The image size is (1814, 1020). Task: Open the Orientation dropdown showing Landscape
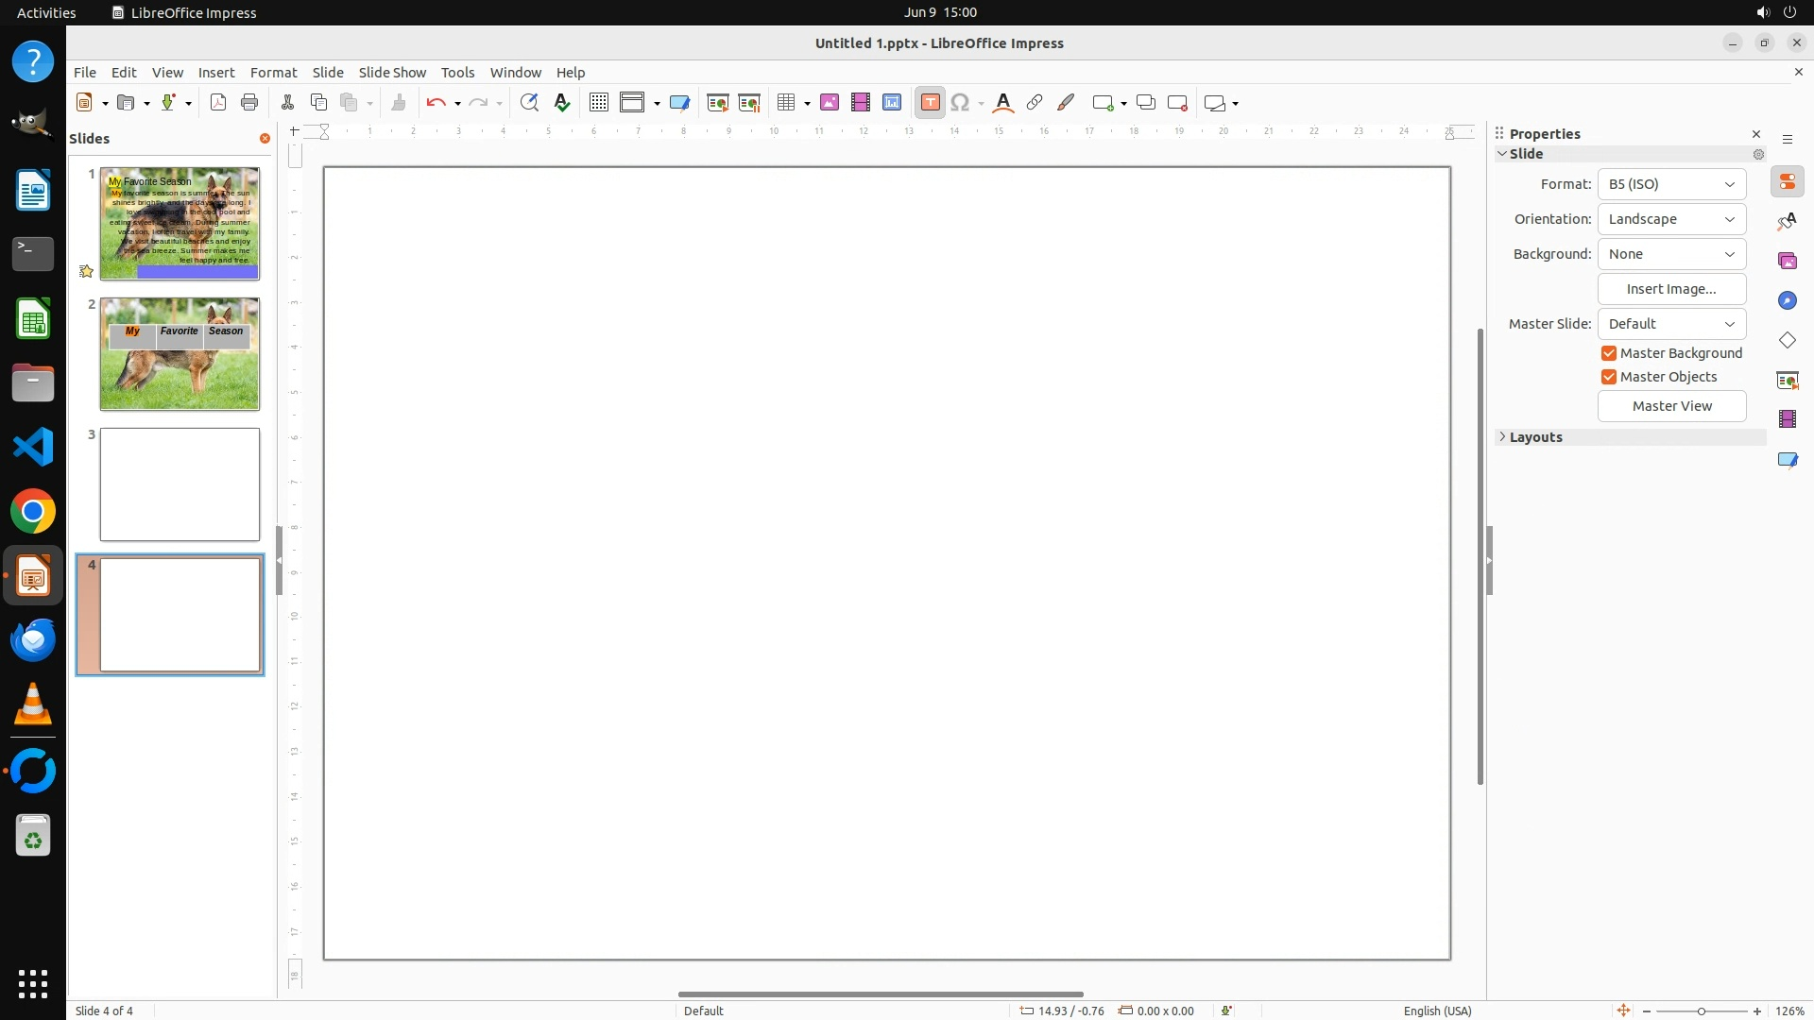coord(1670,219)
